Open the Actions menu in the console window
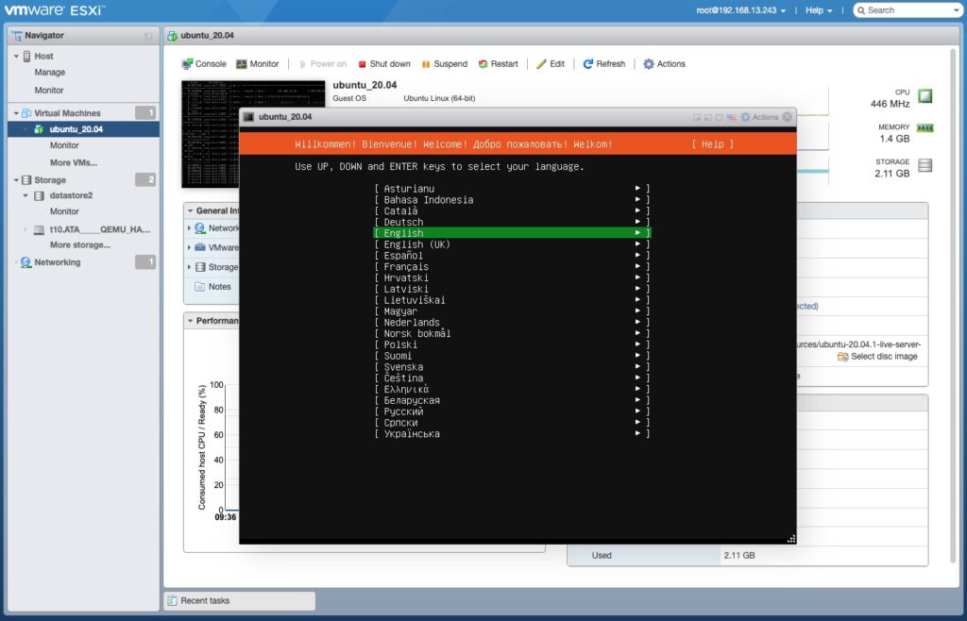The image size is (967, 621). 759,117
